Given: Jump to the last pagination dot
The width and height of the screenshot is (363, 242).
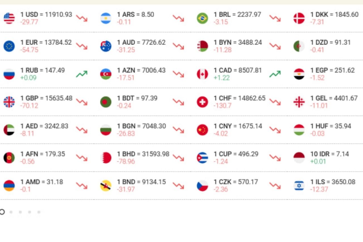Looking at the screenshot, I should pos(39,212).
